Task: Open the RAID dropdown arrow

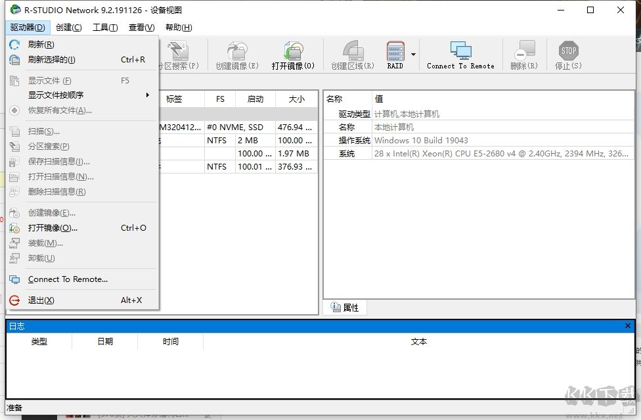Action: point(413,55)
